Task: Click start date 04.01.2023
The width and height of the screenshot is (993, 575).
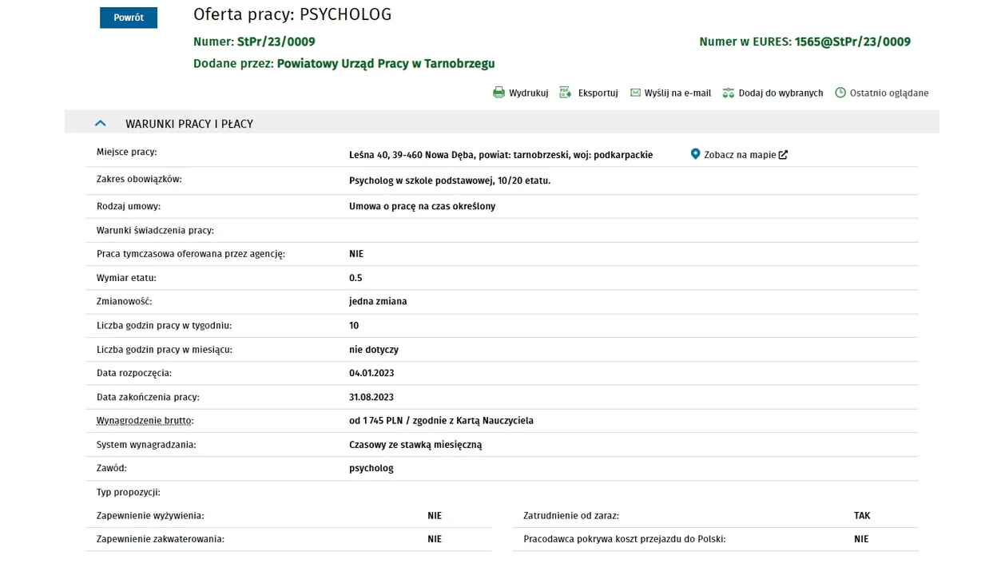Action: (x=371, y=373)
